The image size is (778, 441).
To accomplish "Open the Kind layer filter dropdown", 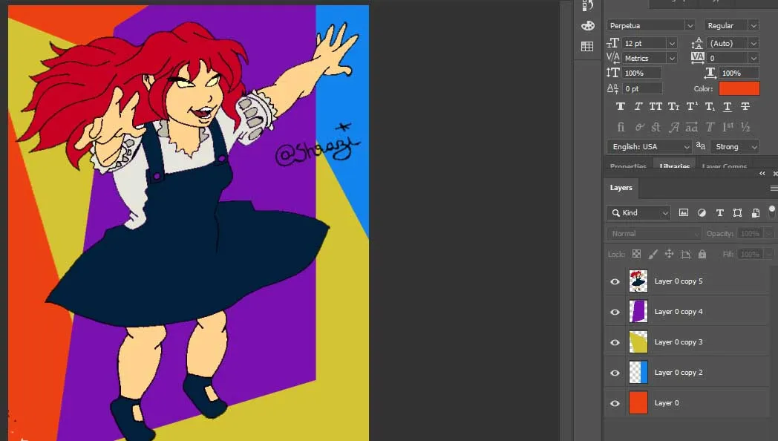I will tap(638, 213).
